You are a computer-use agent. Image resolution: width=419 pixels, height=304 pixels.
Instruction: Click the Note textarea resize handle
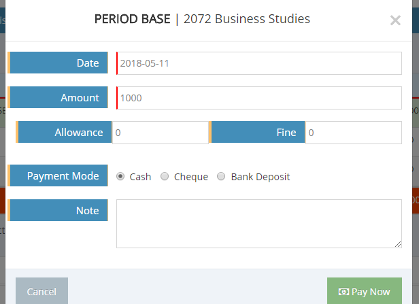click(x=398, y=244)
